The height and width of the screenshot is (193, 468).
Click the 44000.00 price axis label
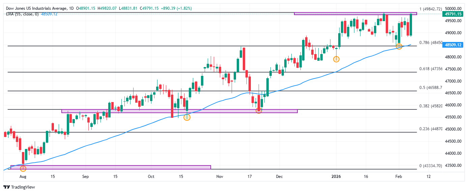point(453,153)
